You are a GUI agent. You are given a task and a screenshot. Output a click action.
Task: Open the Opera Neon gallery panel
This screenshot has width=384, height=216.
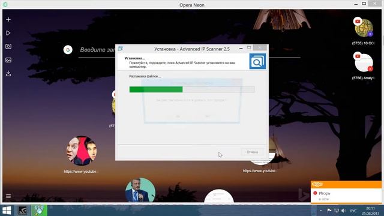[x=8, y=60]
